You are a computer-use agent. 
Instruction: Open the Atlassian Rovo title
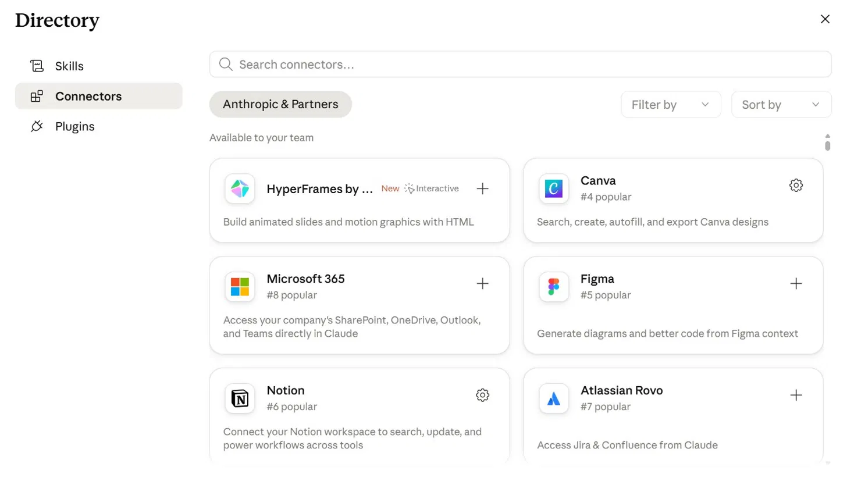[622, 390]
